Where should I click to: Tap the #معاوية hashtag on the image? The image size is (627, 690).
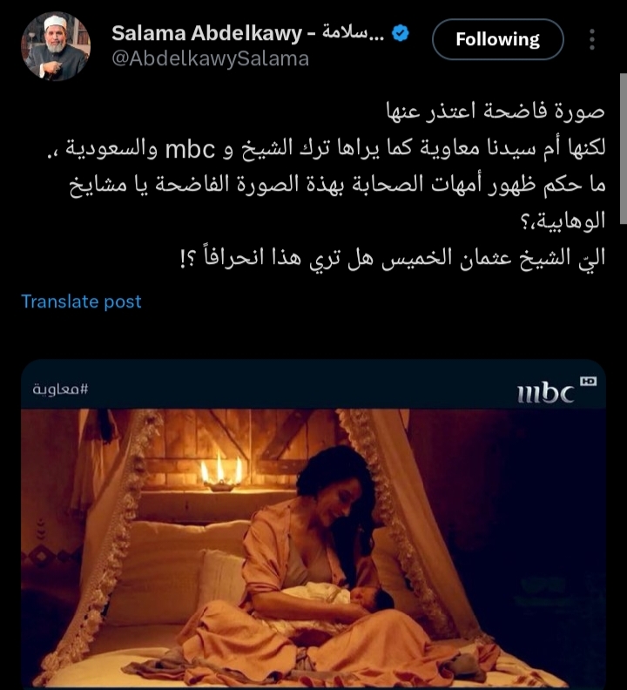click(60, 389)
